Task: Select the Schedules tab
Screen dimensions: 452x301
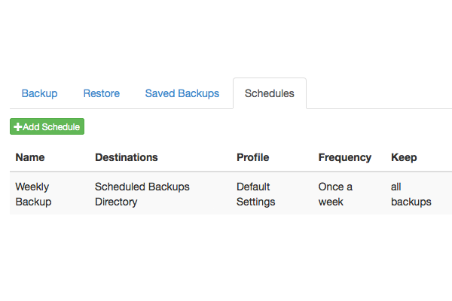Action: [270, 93]
